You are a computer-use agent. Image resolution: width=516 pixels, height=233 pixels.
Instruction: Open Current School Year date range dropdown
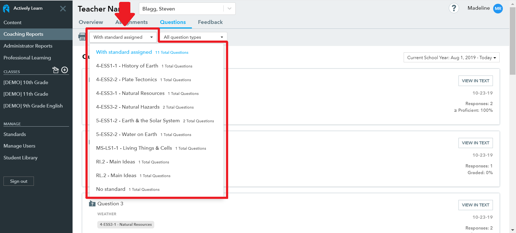point(451,58)
